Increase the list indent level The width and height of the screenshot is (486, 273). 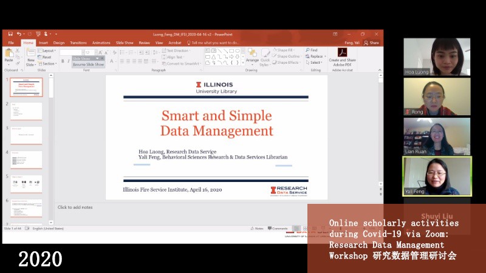(147, 53)
